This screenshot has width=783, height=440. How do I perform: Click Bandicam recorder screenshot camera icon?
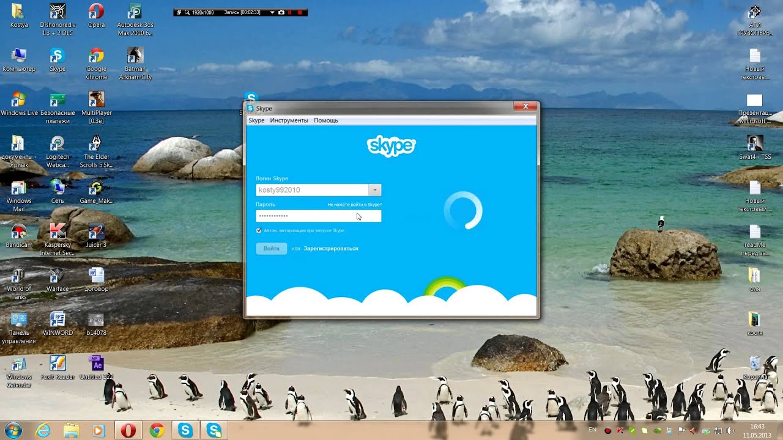281,12
